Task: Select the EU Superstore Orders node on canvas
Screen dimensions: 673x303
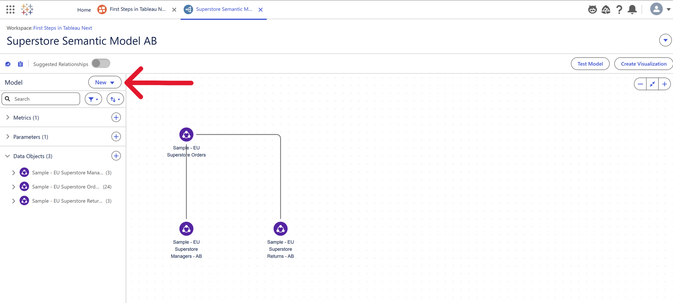Action: [186, 135]
